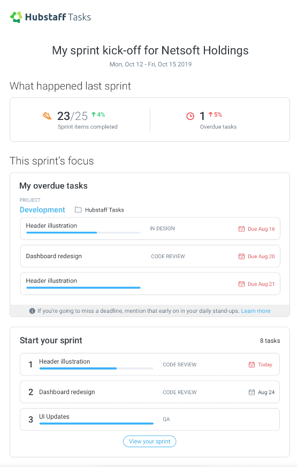
Task: Click the calendar icon for Due Aug 16
Action: (x=241, y=229)
